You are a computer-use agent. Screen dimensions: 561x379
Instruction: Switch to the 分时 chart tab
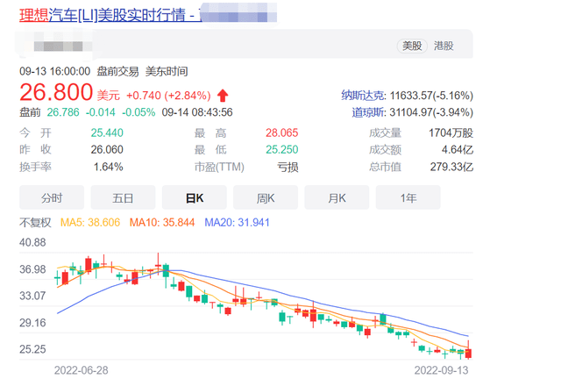tap(52, 197)
